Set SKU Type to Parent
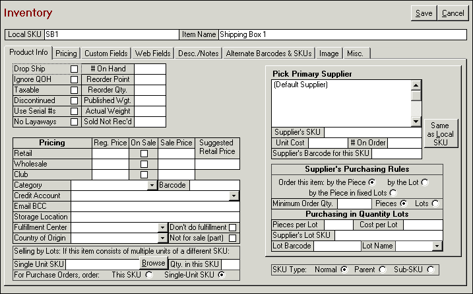 (x=383, y=270)
